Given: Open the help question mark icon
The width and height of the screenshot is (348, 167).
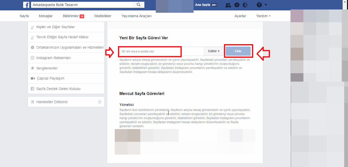Looking at the screenshot, I should point(259,5).
